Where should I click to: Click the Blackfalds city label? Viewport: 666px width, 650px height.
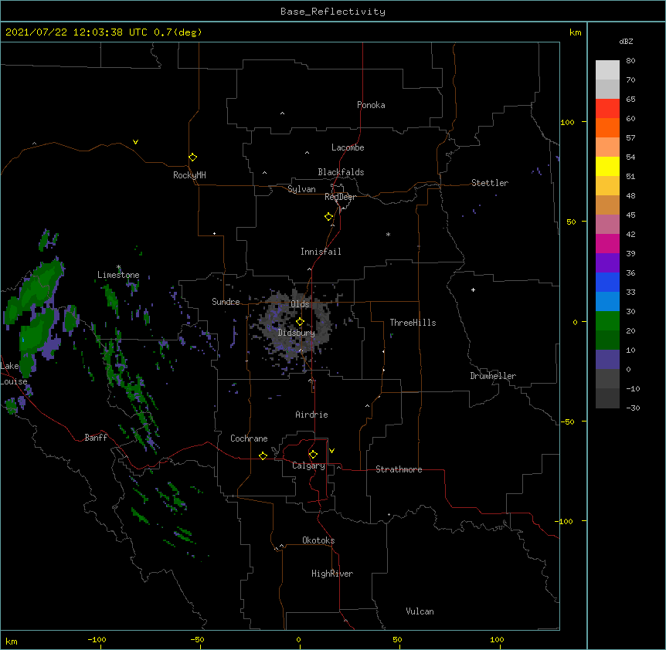point(341,172)
